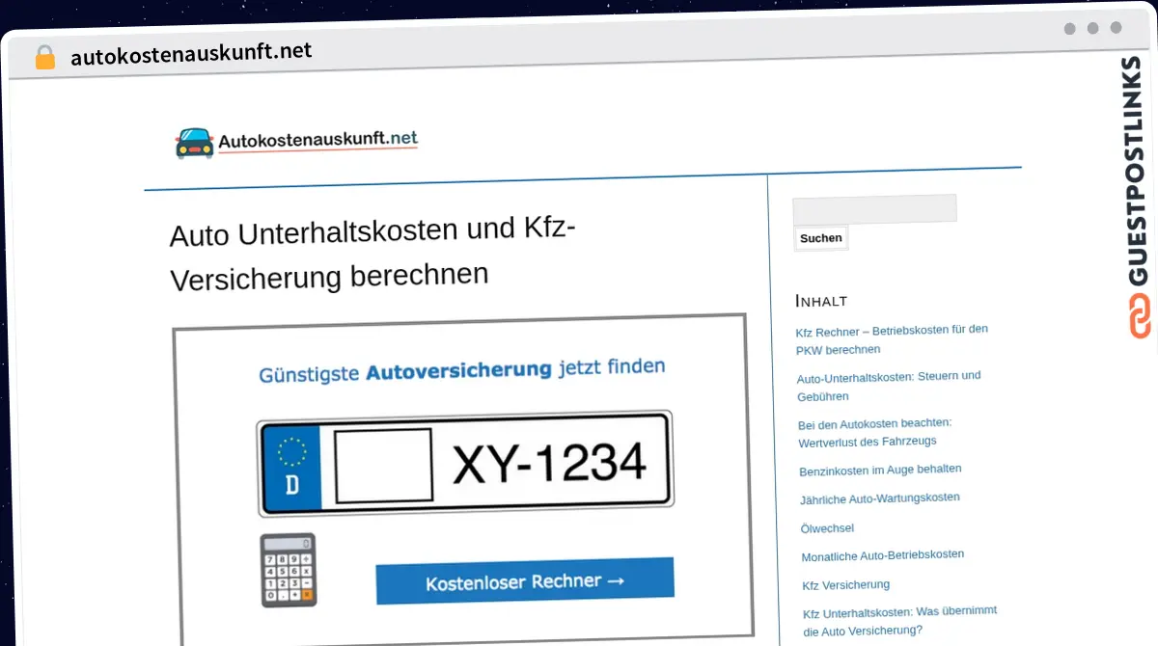Viewport: 1158px width, 646px height.
Task: Open 'Kfz Unterhaltskosten: Was übernimmt die Auto Versicherung?' link
Action: (899, 621)
